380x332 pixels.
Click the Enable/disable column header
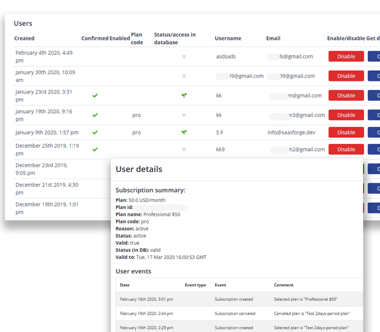coord(346,38)
